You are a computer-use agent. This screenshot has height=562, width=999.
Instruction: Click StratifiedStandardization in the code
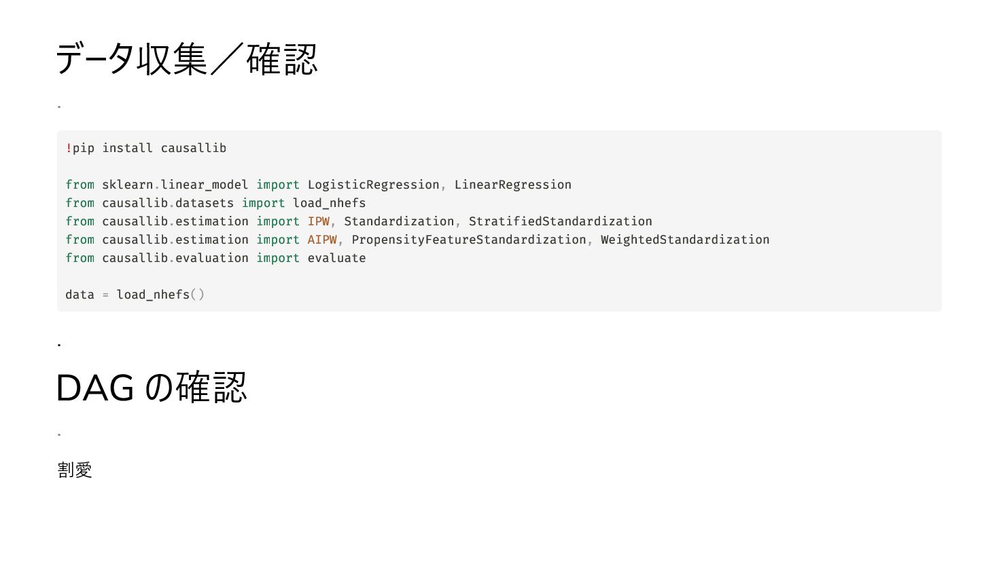(561, 221)
